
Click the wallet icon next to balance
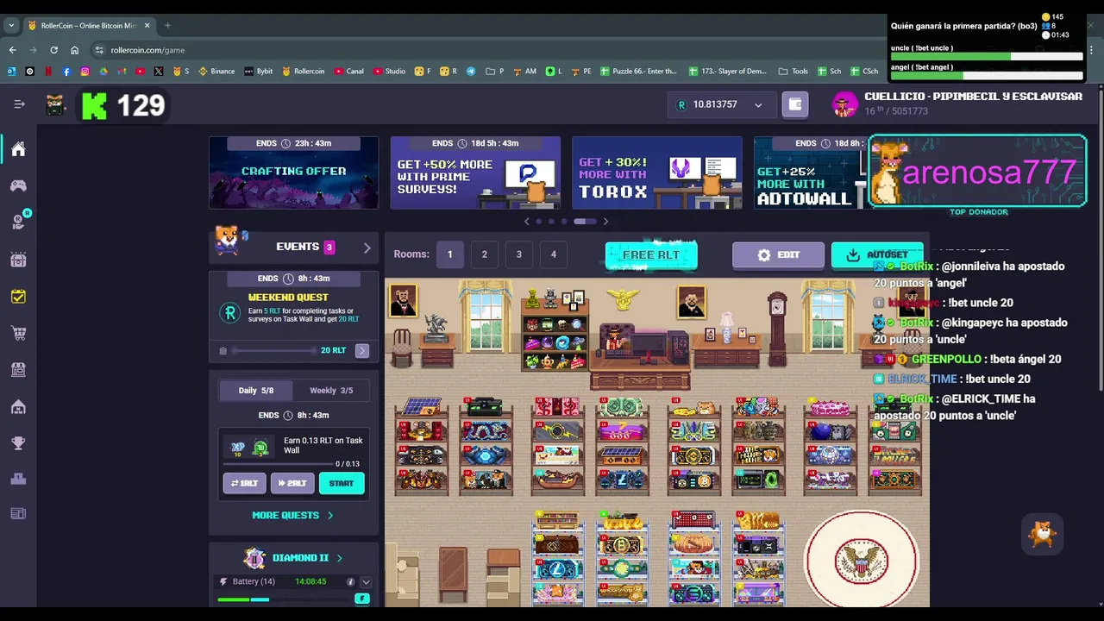click(x=795, y=104)
